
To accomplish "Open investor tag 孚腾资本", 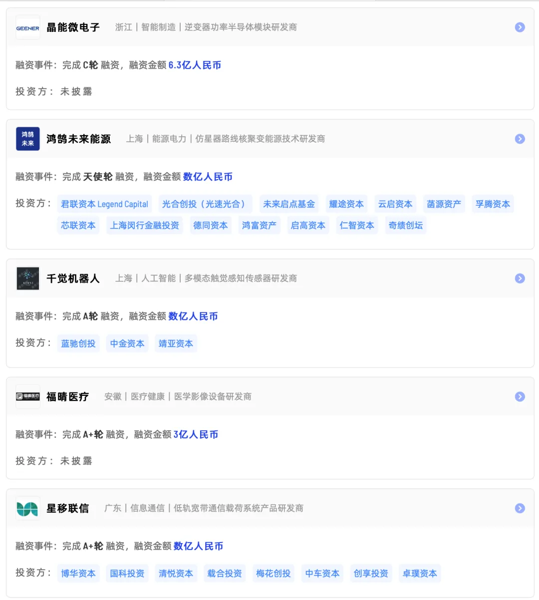I will [x=493, y=204].
